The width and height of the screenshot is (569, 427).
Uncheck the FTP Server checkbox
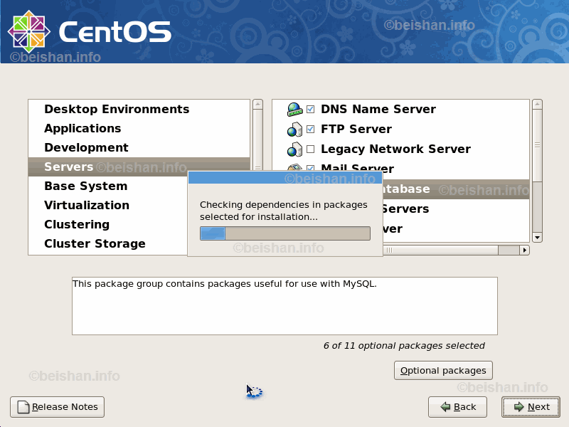pos(311,130)
